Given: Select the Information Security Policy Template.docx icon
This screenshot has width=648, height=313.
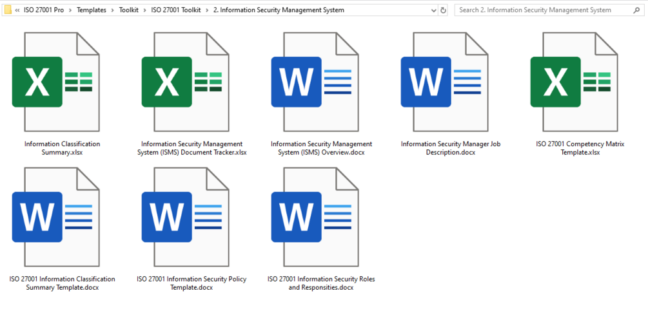Looking at the screenshot, I should [x=185, y=217].
